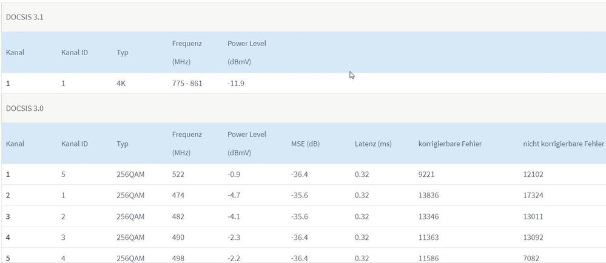Viewport: 606px width, 263px height.
Task: Click the nicht korrigierbare Fehler column header
Action: [564, 144]
